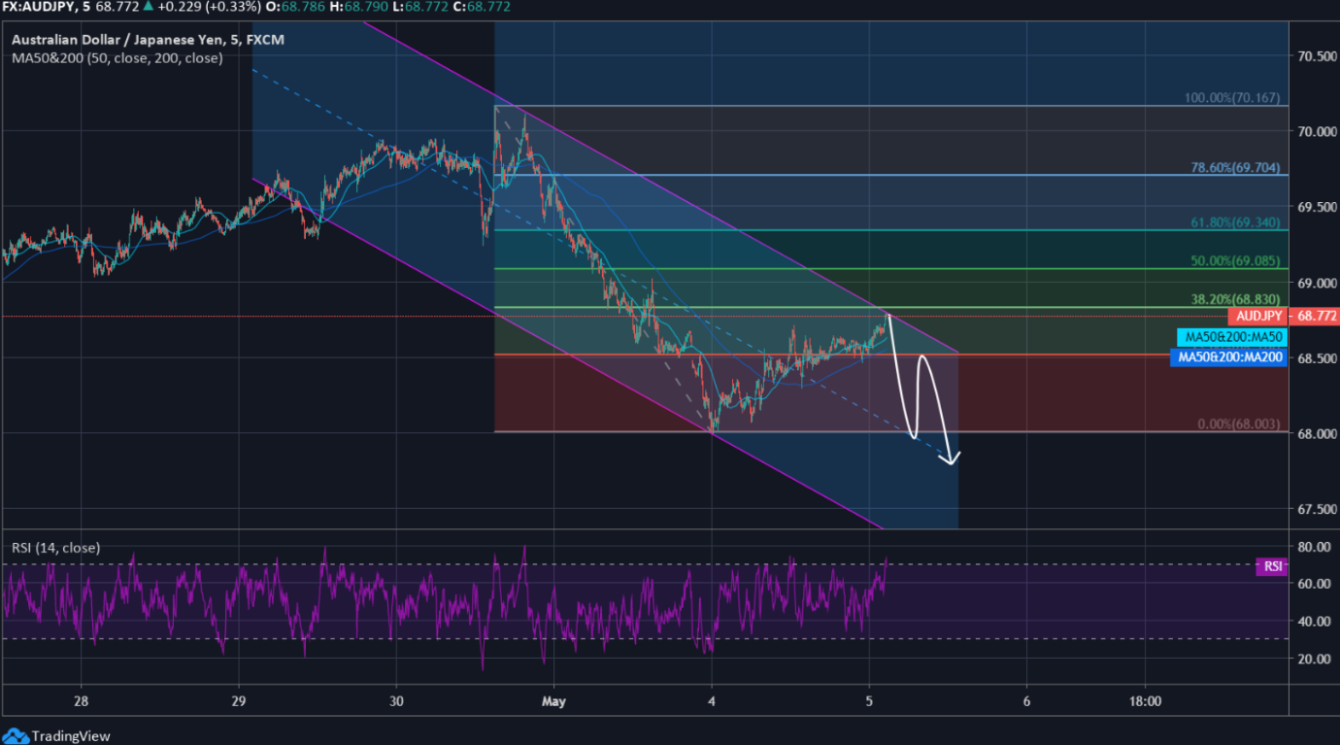The image size is (1340, 745).
Task: Open the RSI (14, close) indicator legend
Action: 55,548
